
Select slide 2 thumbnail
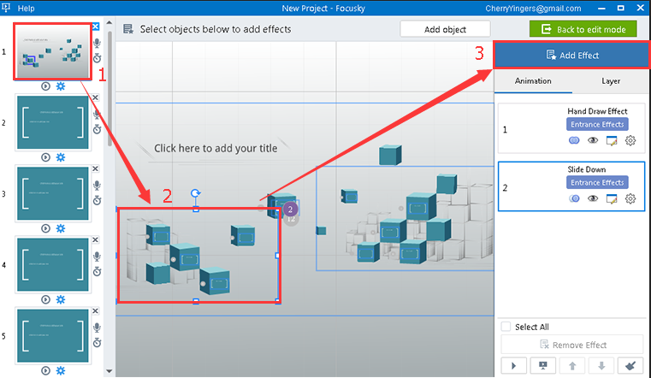tap(53, 122)
